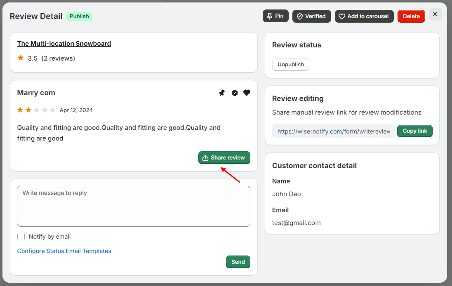Click the orange star beside the 3.5 rating
This screenshot has height=286, width=452.
click(x=21, y=58)
